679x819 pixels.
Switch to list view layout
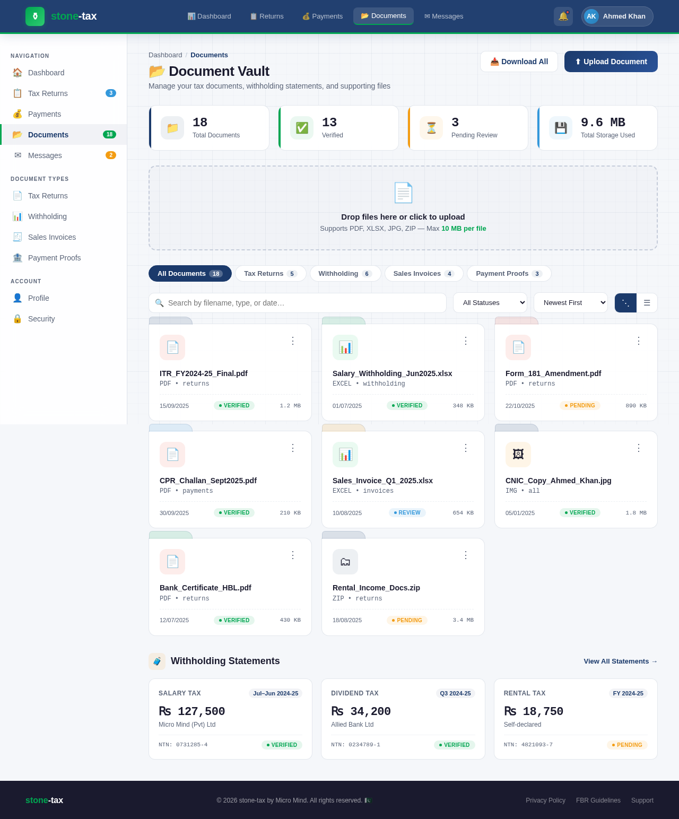pos(647,303)
